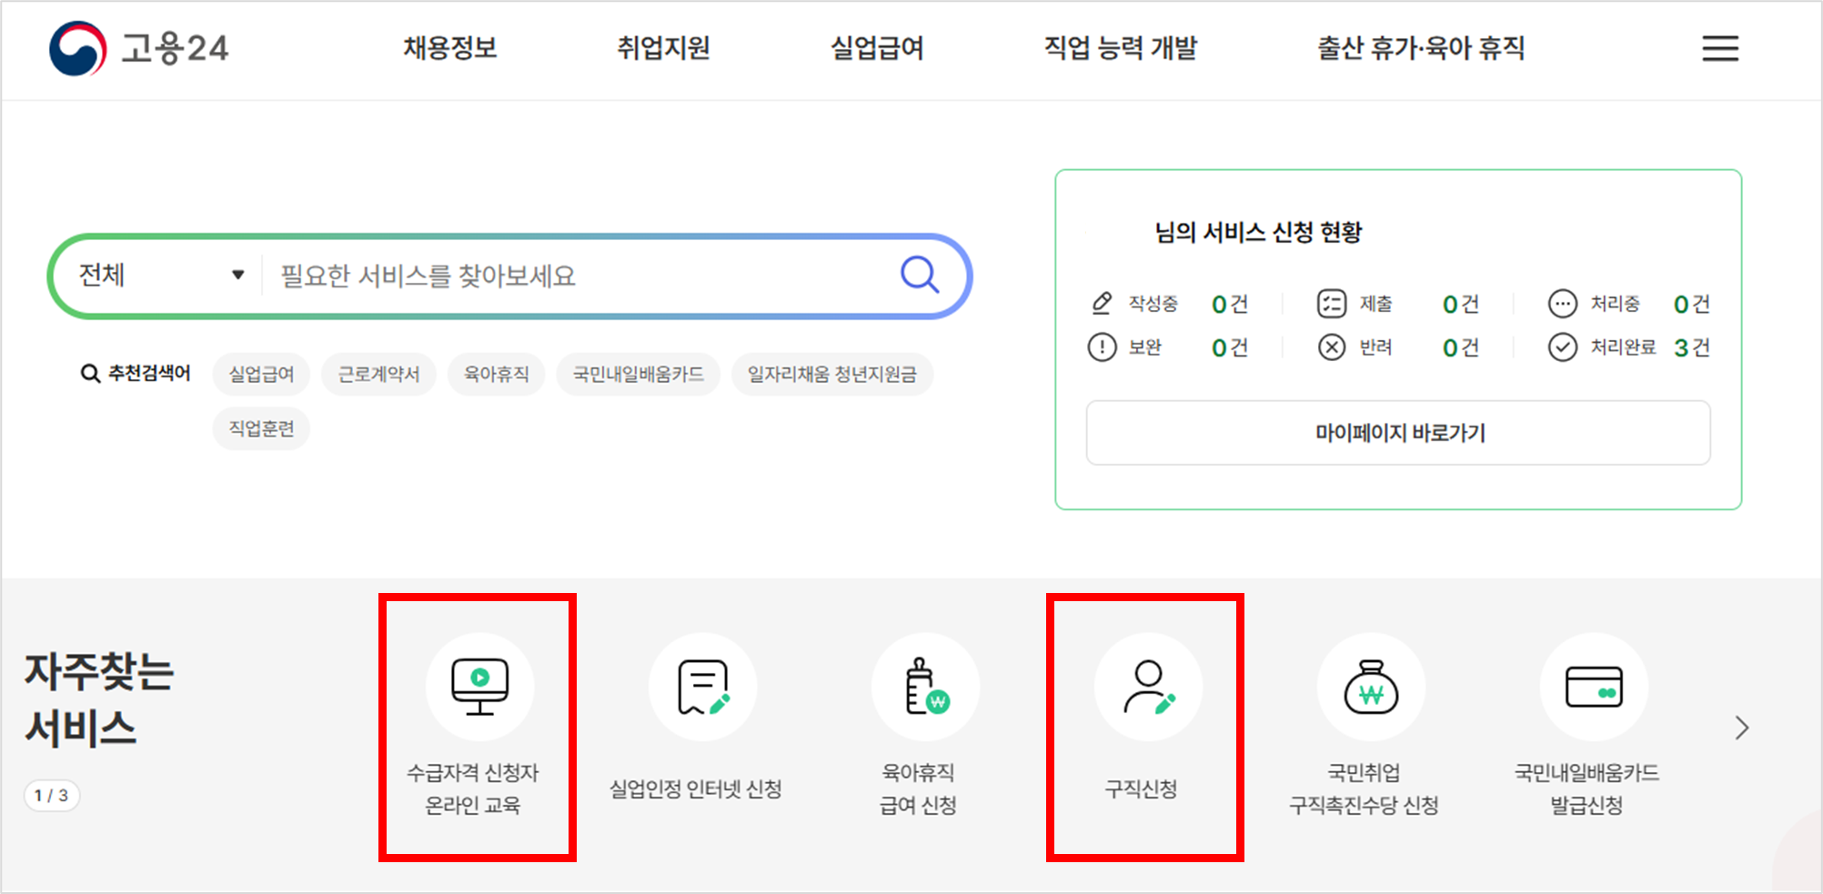Open the 채용정보 menu
1823x894 pixels.
[x=450, y=48]
